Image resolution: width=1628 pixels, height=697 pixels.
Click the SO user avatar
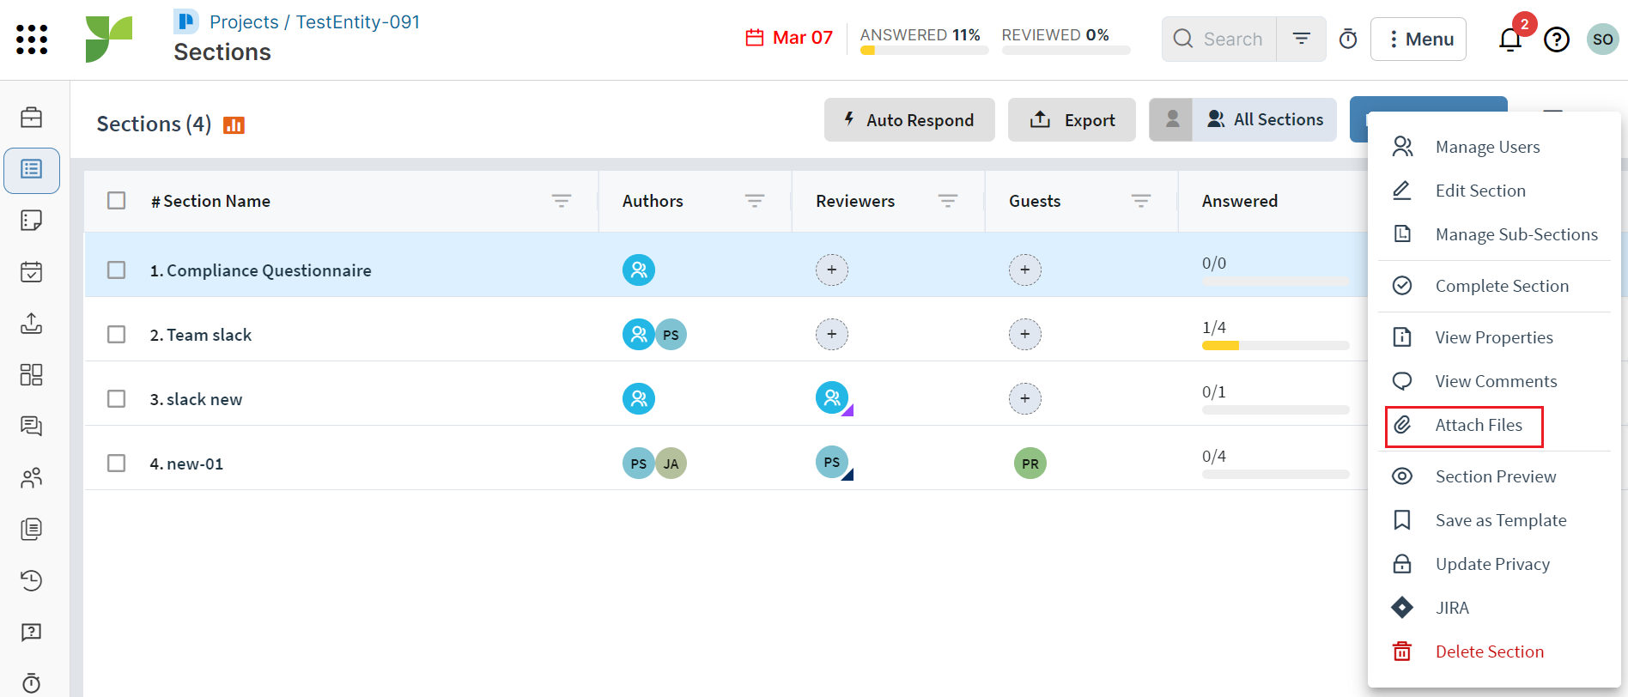(x=1602, y=39)
